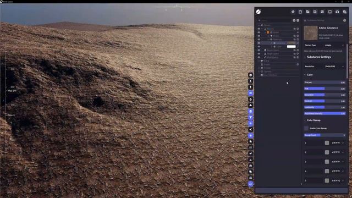Adjust the Saturation slider
352x198 pixels.
point(324,95)
